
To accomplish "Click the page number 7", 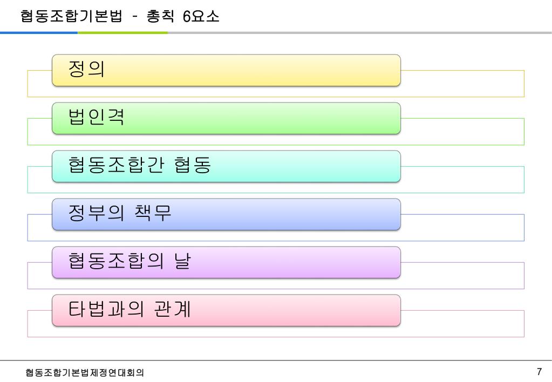I will tap(539, 371).
